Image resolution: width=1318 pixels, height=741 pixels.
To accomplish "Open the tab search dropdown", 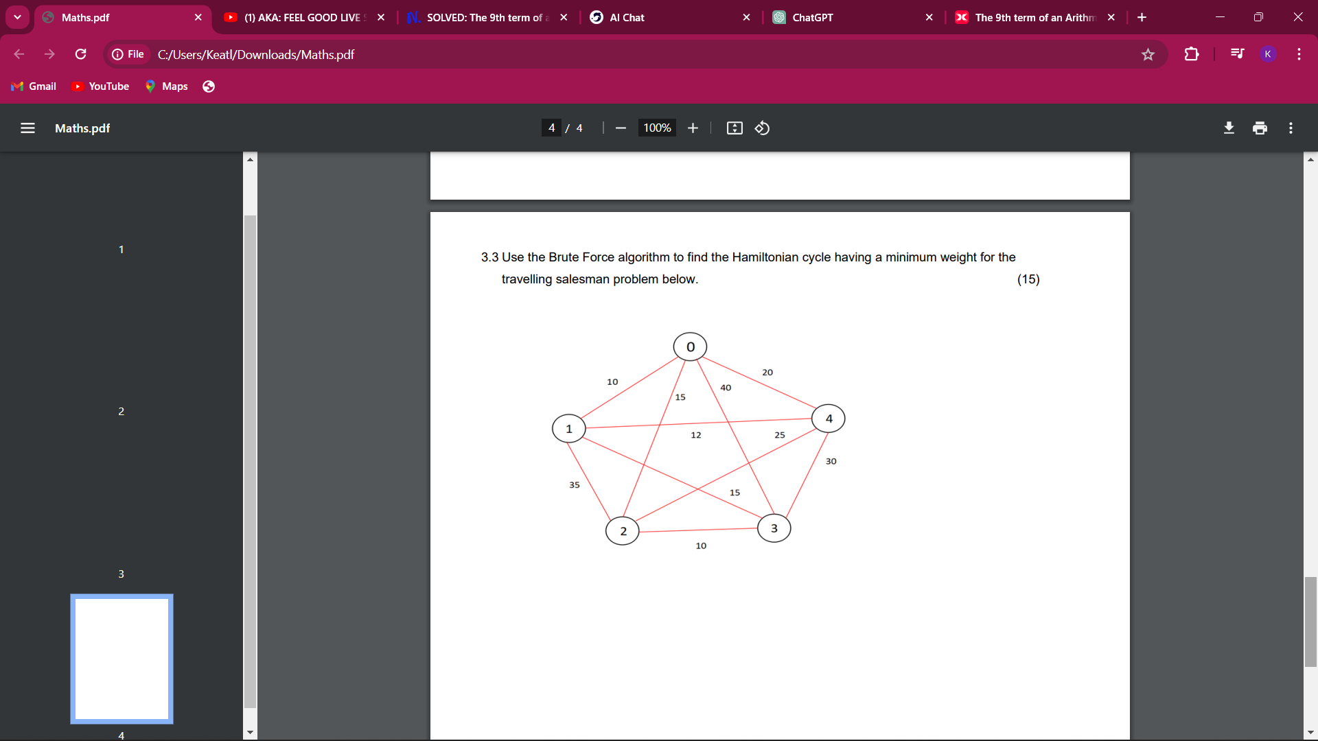I will point(17,17).
